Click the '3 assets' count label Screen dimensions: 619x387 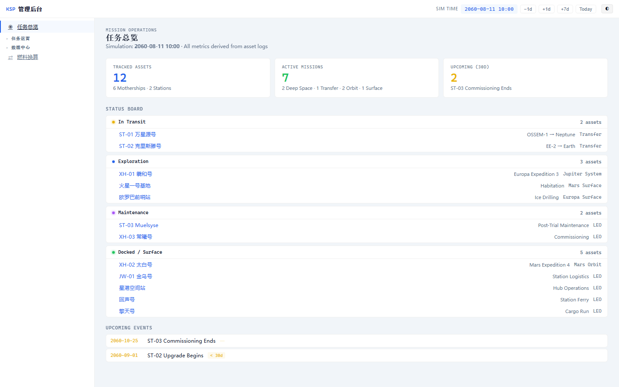[591, 162]
